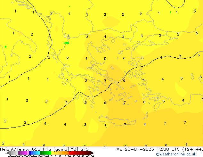
Task: Click the temperature value 8 on the map
Action: [145, 124]
